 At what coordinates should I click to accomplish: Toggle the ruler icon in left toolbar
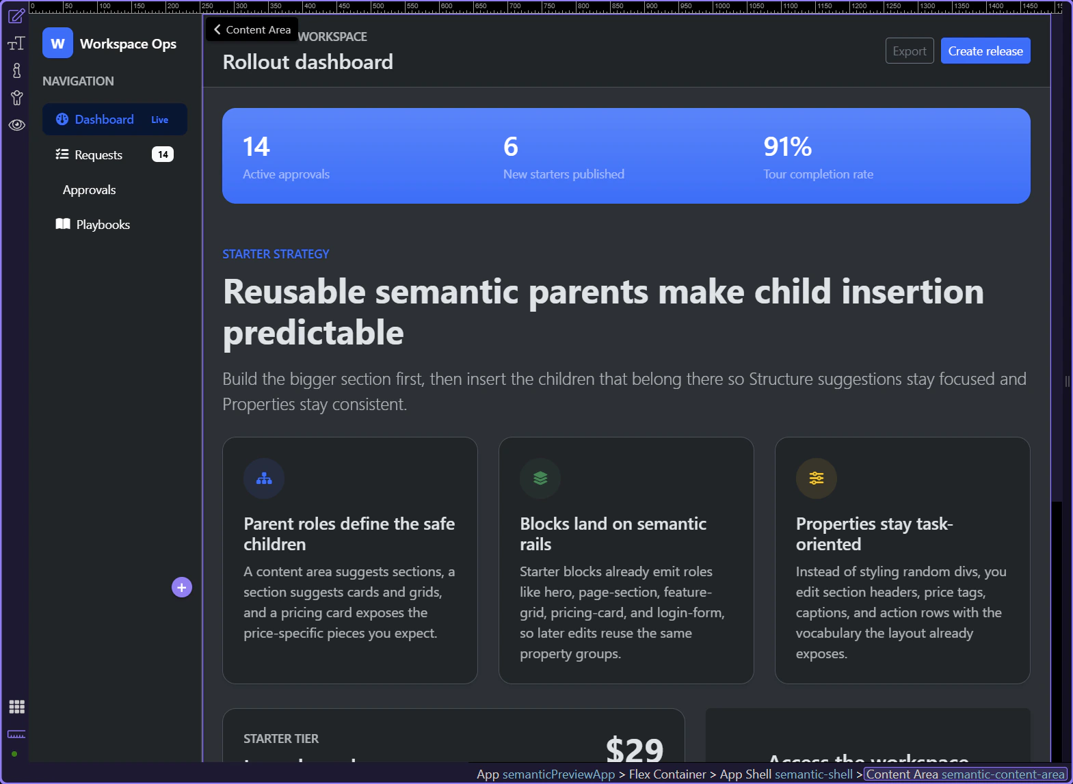click(x=16, y=734)
